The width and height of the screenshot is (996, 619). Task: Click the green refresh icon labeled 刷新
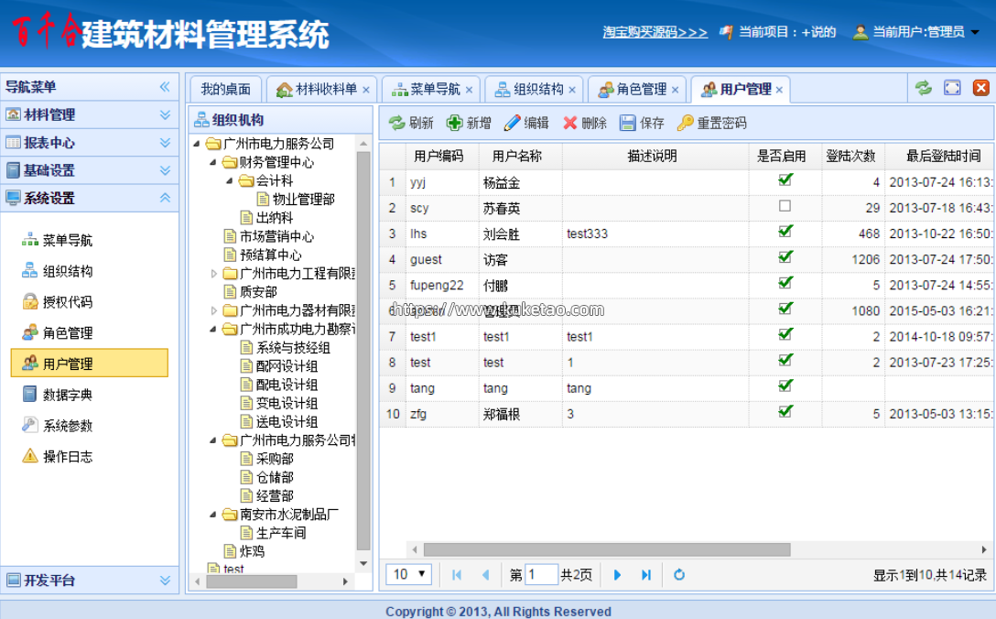coord(396,123)
